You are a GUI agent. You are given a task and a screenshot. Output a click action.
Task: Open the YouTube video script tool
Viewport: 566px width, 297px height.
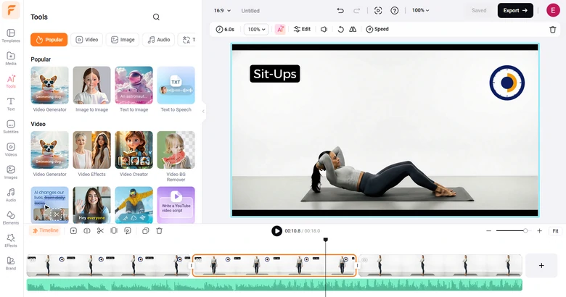coord(176,205)
